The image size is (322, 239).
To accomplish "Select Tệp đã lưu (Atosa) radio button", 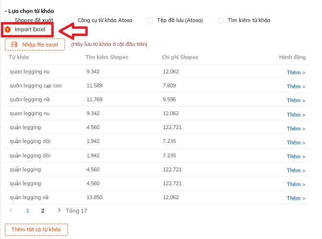I will (x=149, y=20).
